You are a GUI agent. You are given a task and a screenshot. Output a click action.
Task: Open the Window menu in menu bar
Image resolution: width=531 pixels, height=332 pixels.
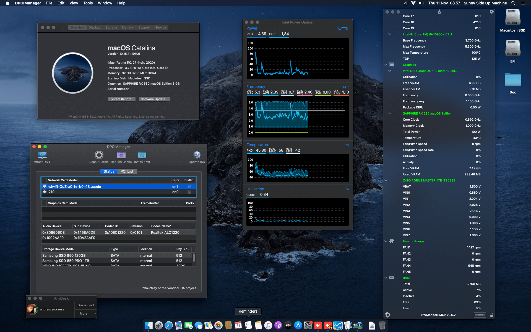pos(105,3)
